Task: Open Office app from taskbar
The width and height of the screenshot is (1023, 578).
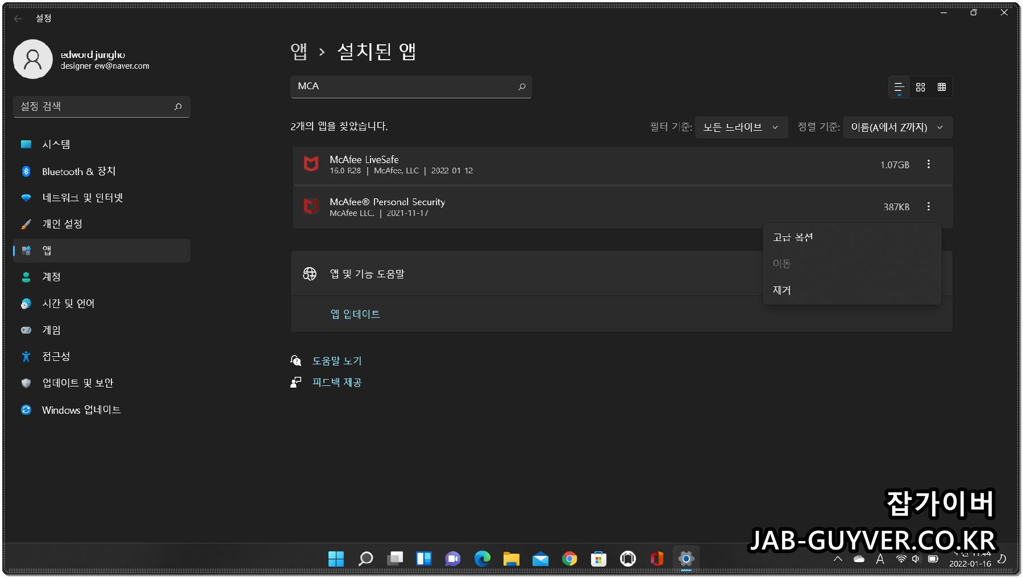Action: click(657, 559)
